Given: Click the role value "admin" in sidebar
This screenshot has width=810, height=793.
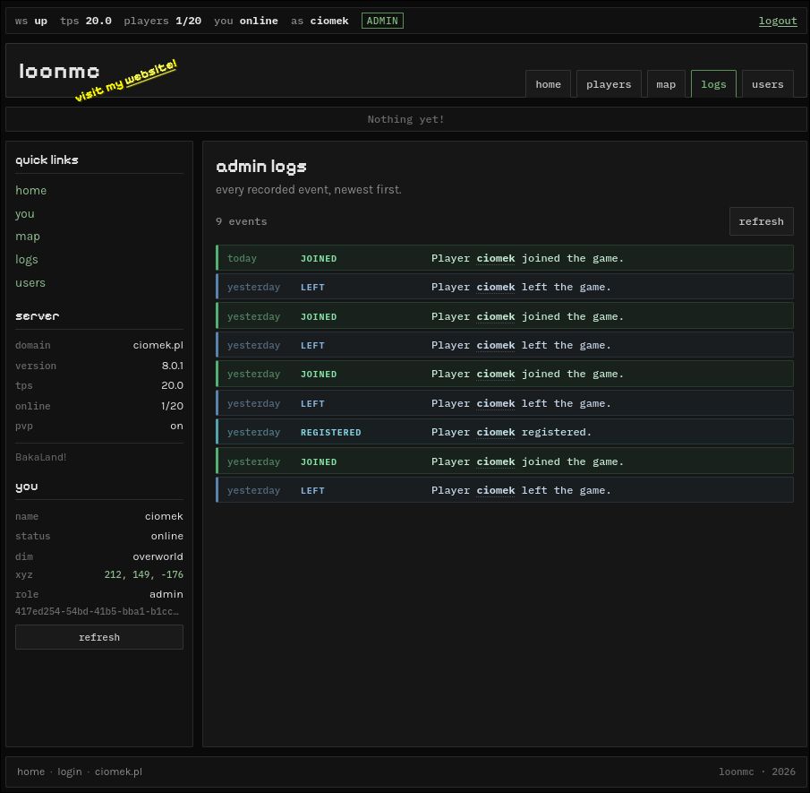Looking at the screenshot, I should [x=166, y=594].
